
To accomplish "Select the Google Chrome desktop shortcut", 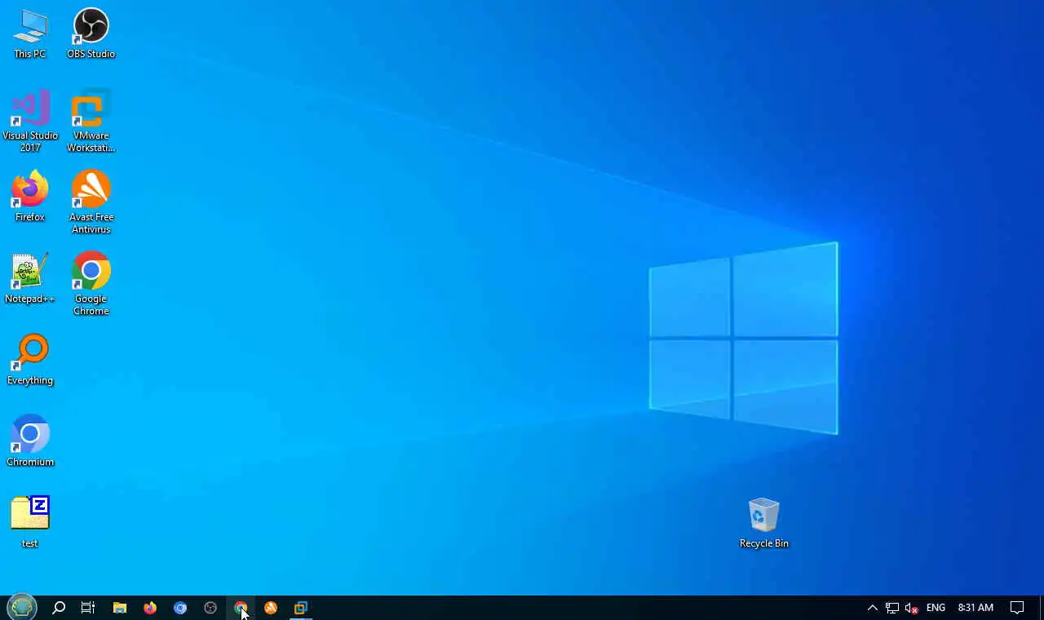I will click(x=91, y=284).
